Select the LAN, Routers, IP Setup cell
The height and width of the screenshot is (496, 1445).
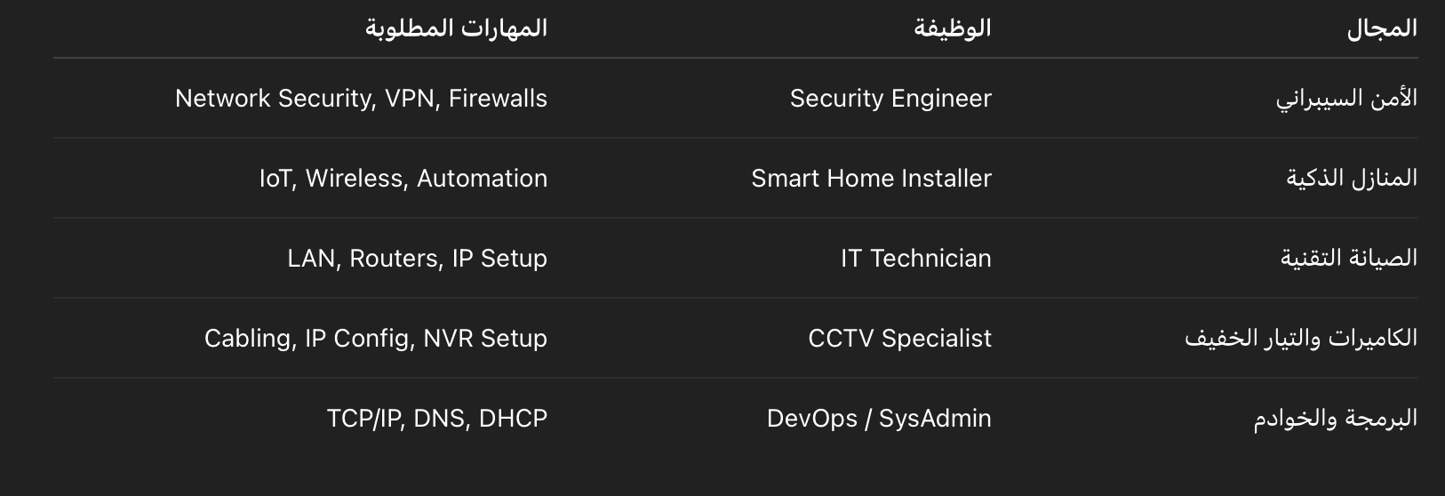pyautogui.click(x=417, y=259)
